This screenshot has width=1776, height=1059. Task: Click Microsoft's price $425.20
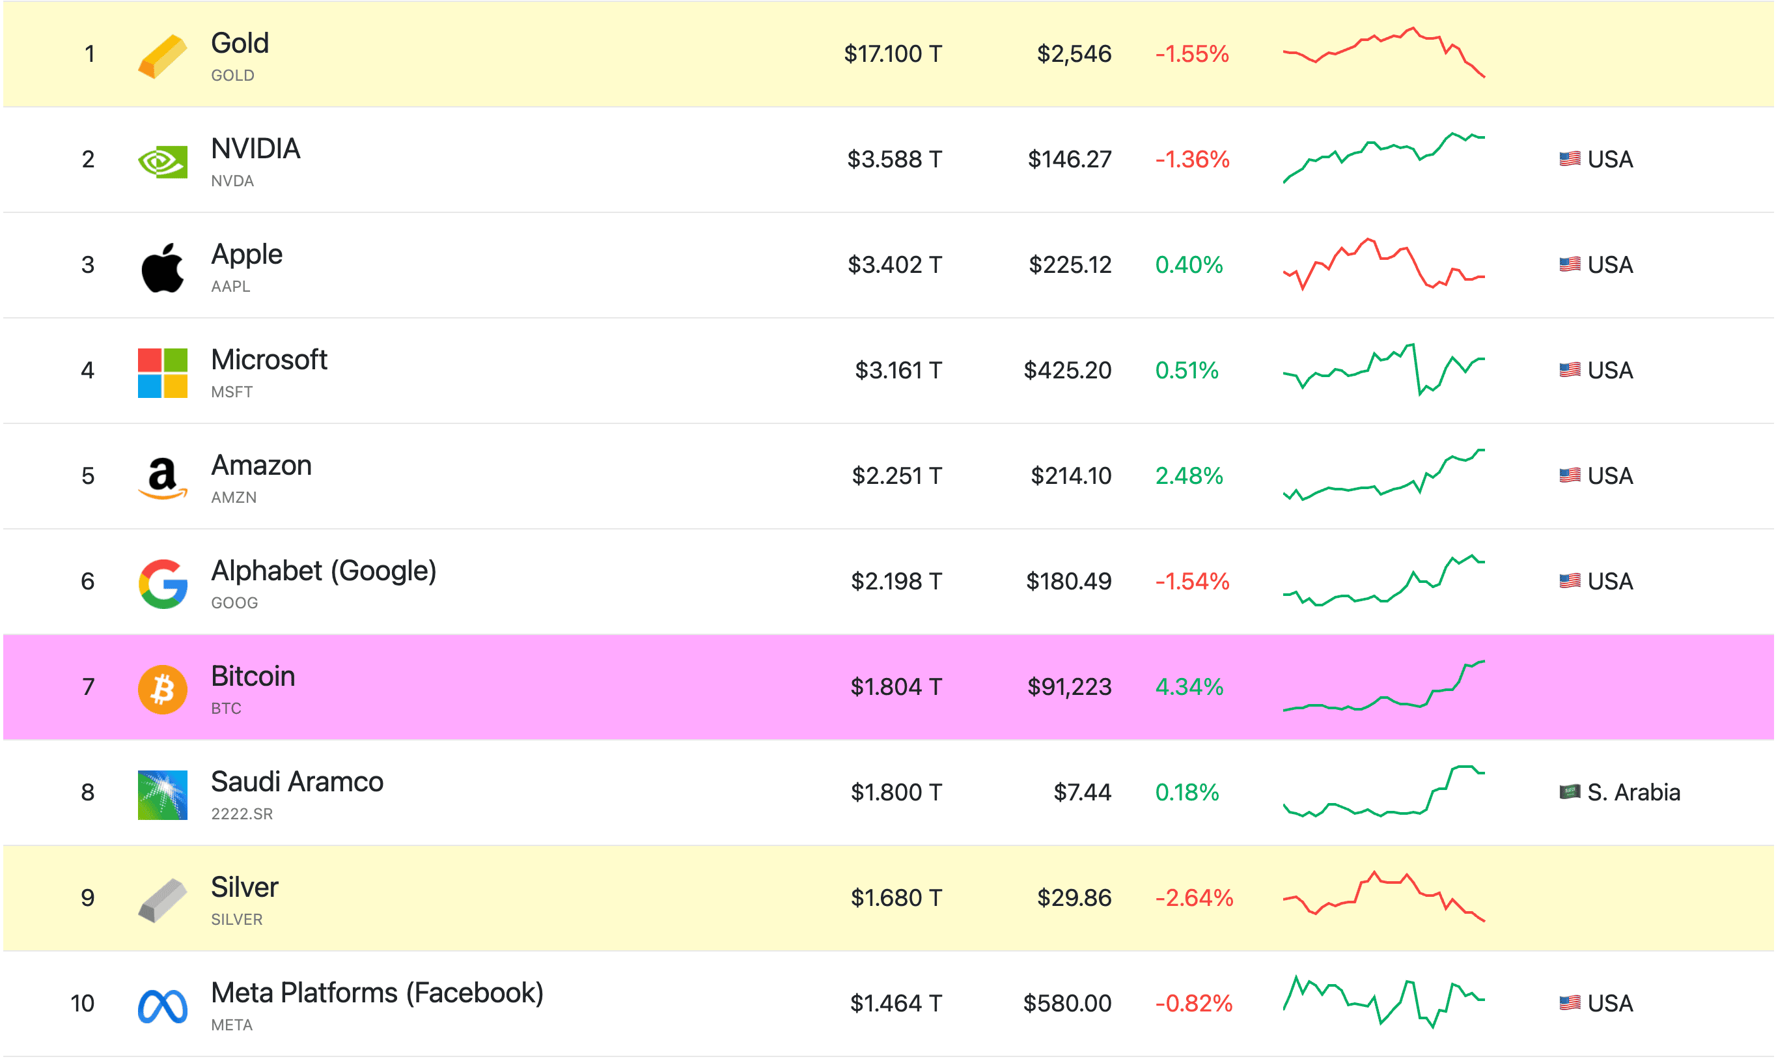tap(1068, 371)
